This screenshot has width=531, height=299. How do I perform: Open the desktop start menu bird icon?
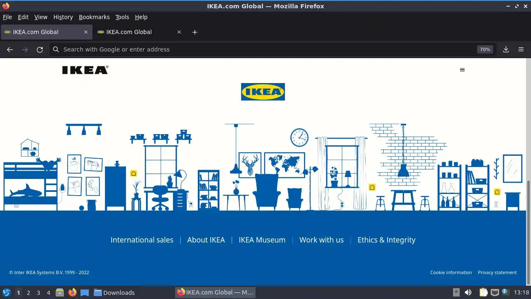(6, 292)
